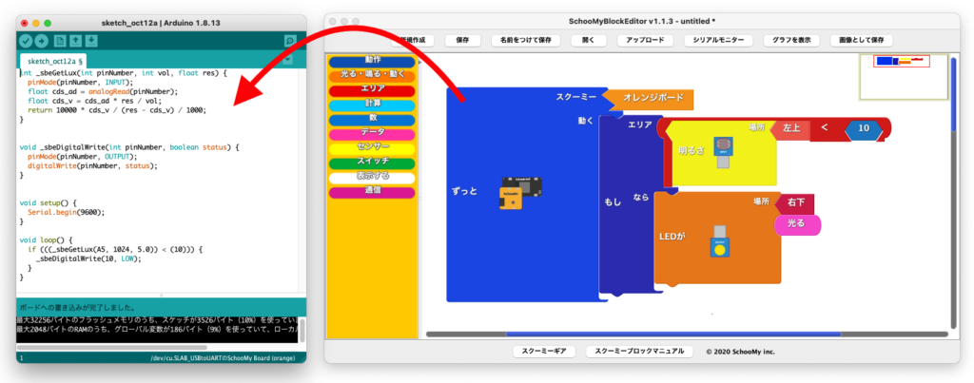Click the Serial.begin(9600); code line

click(x=66, y=212)
